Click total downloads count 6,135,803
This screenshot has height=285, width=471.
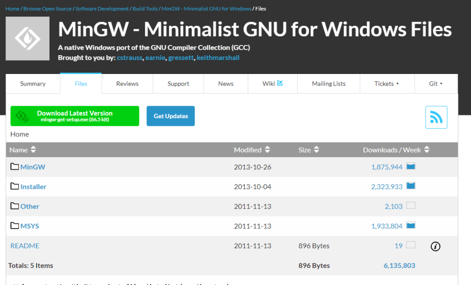pos(400,266)
